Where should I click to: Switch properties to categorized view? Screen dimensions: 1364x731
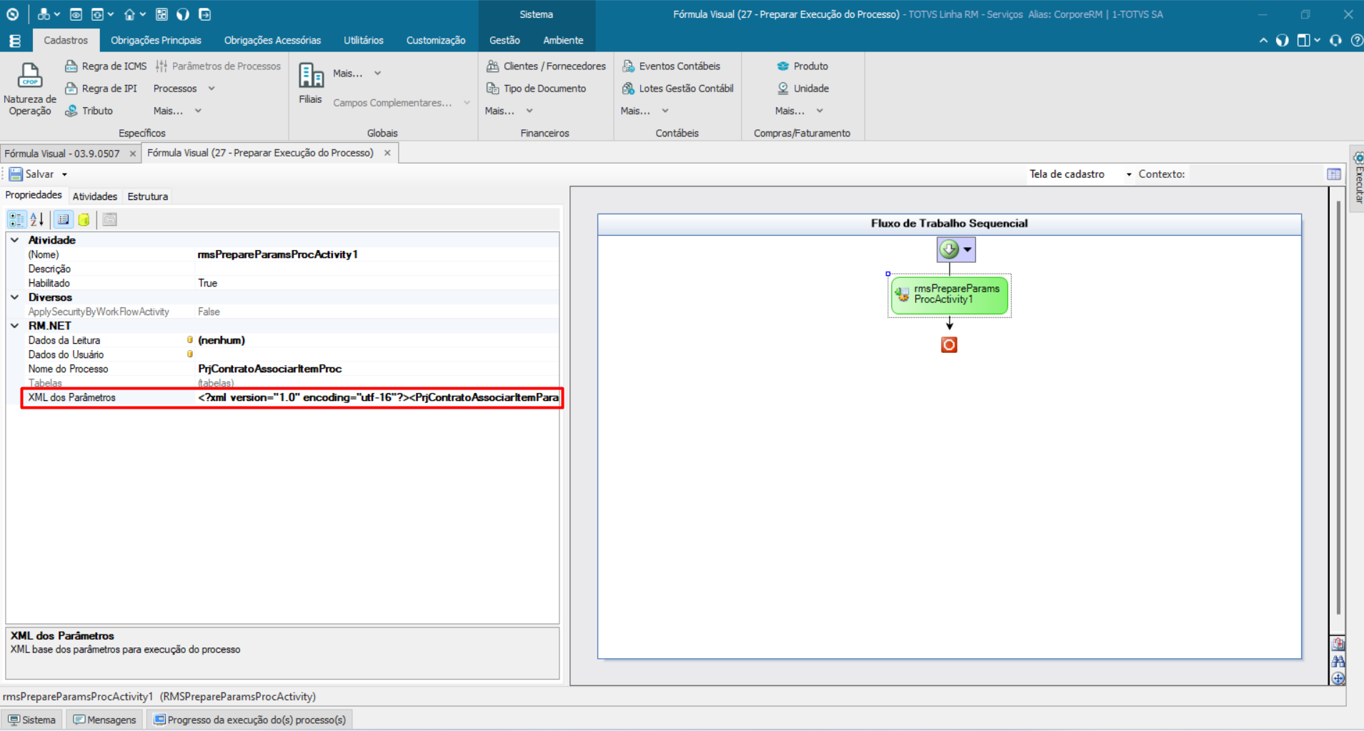16,219
